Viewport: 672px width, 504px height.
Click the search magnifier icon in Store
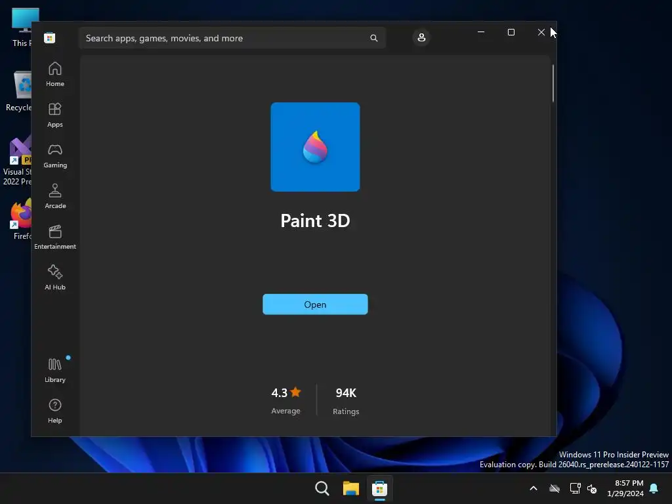pyautogui.click(x=373, y=38)
